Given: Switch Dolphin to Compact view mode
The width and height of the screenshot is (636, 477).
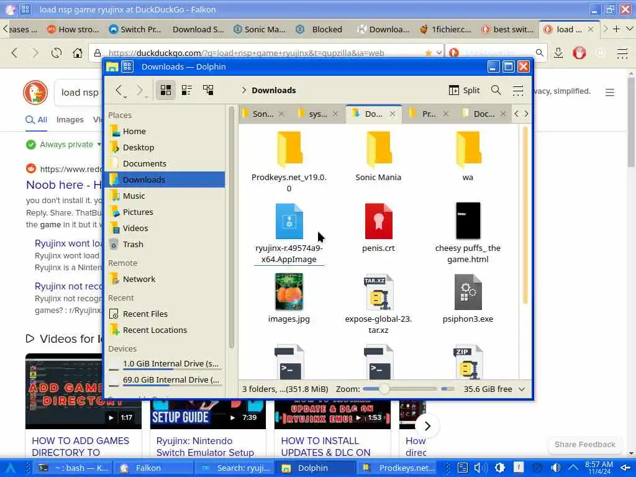Looking at the screenshot, I should (x=186, y=90).
